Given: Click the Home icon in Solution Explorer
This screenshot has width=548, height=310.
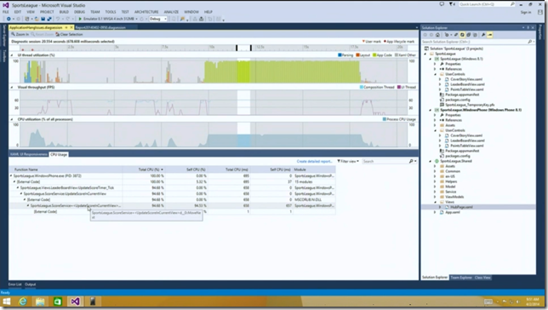Looking at the screenshot, I should [437, 35].
